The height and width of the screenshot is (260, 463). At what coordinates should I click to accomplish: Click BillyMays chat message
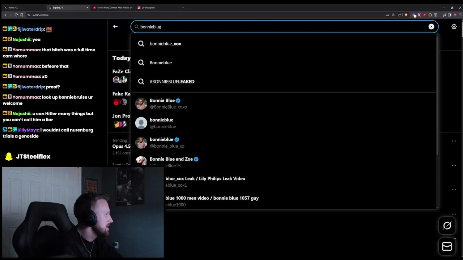pyautogui.click(x=48, y=133)
